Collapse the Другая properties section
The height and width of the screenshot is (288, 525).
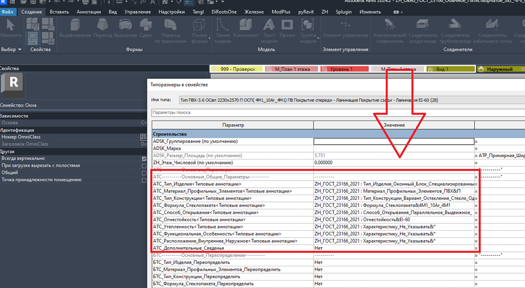[73, 151]
